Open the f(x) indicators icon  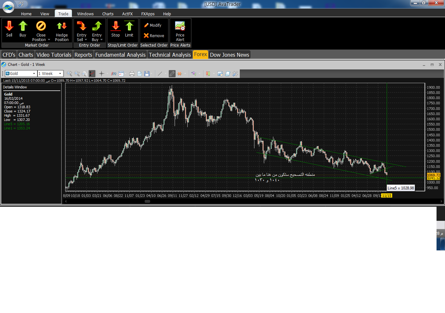pyautogui.click(x=114, y=74)
